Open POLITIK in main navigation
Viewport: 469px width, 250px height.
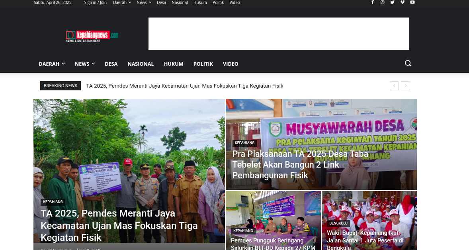coord(203,64)
